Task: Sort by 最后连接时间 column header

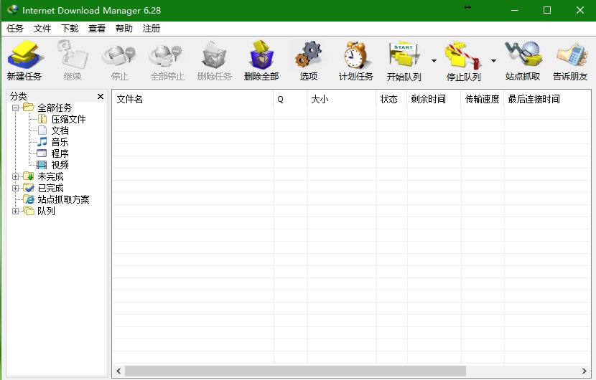Action: point(547,100)
